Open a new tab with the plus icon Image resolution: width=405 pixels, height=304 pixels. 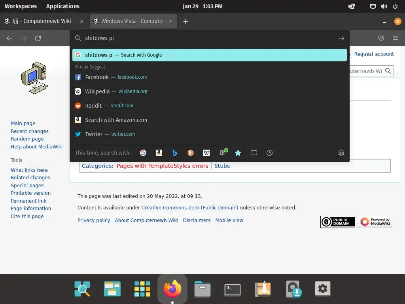tap(186, 21)
